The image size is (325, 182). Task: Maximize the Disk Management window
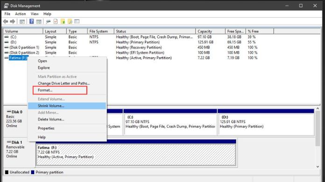(x=301, y=6)
